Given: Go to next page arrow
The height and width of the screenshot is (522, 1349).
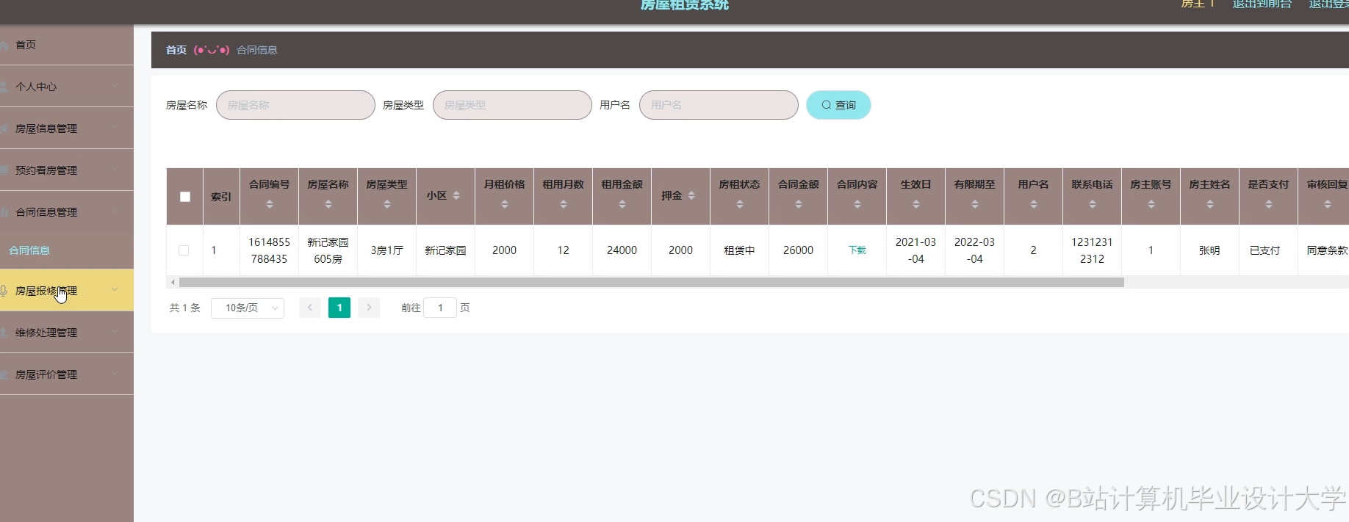Looking at the screenshot, I should pyautogui.click(x=369, y=308).
